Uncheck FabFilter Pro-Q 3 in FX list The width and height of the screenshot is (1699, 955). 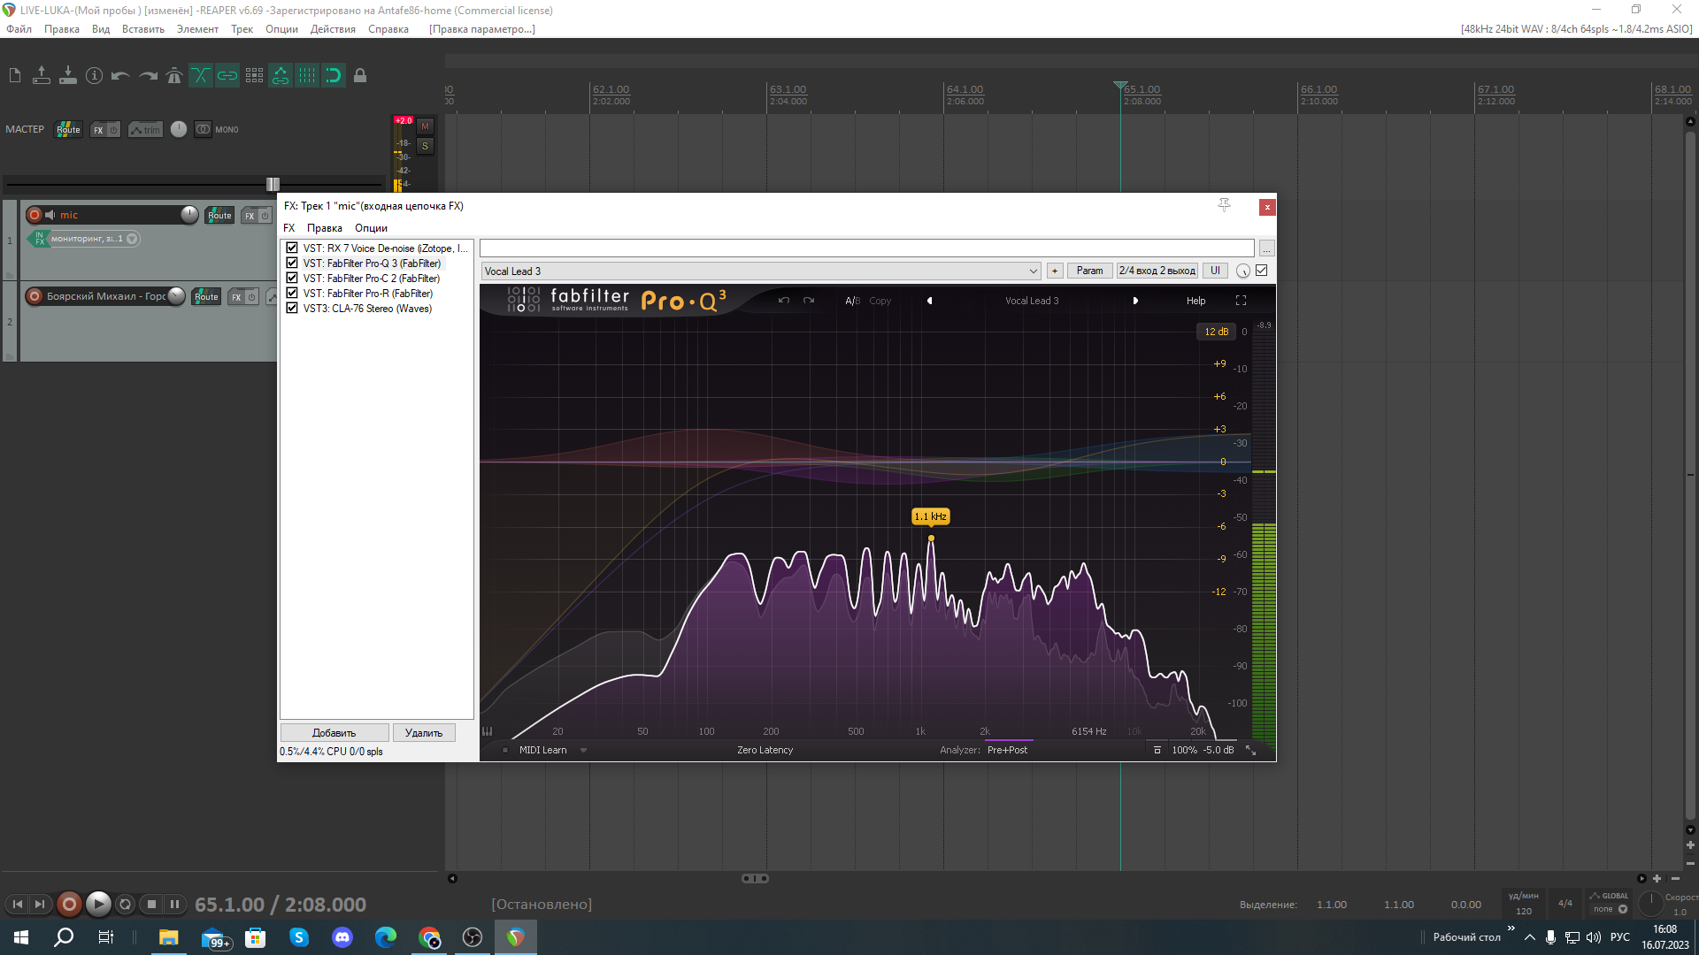292,264
